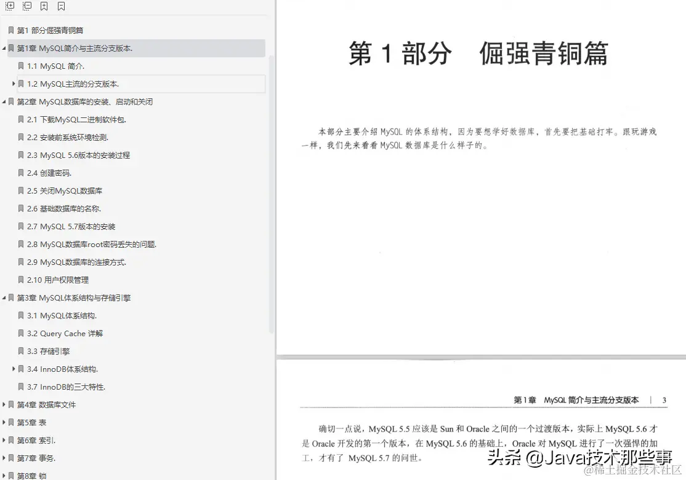Open 2.3 MySQL 5.6版本的安装过程

click(x=78, y=155)
